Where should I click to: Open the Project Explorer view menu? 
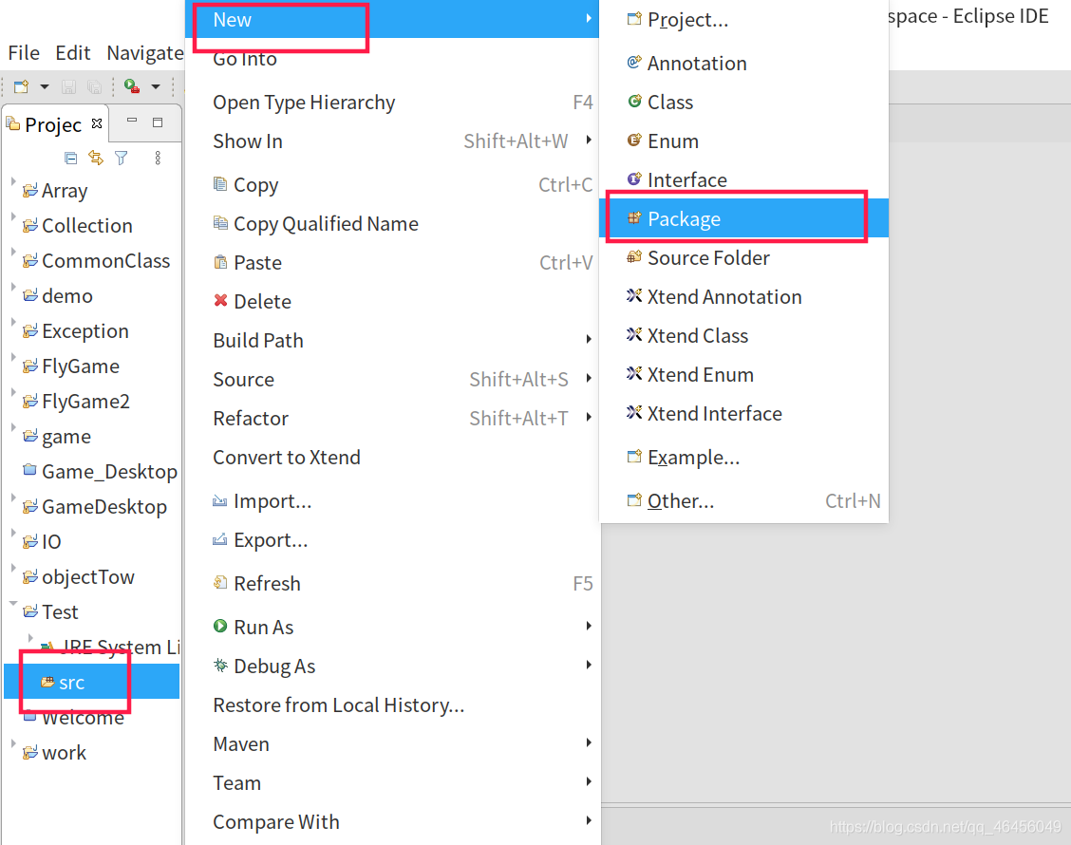(x=158, y=158)
